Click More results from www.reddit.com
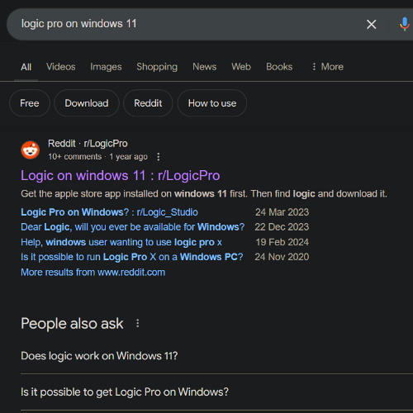The image size is (413, 413). click(93, 273)
